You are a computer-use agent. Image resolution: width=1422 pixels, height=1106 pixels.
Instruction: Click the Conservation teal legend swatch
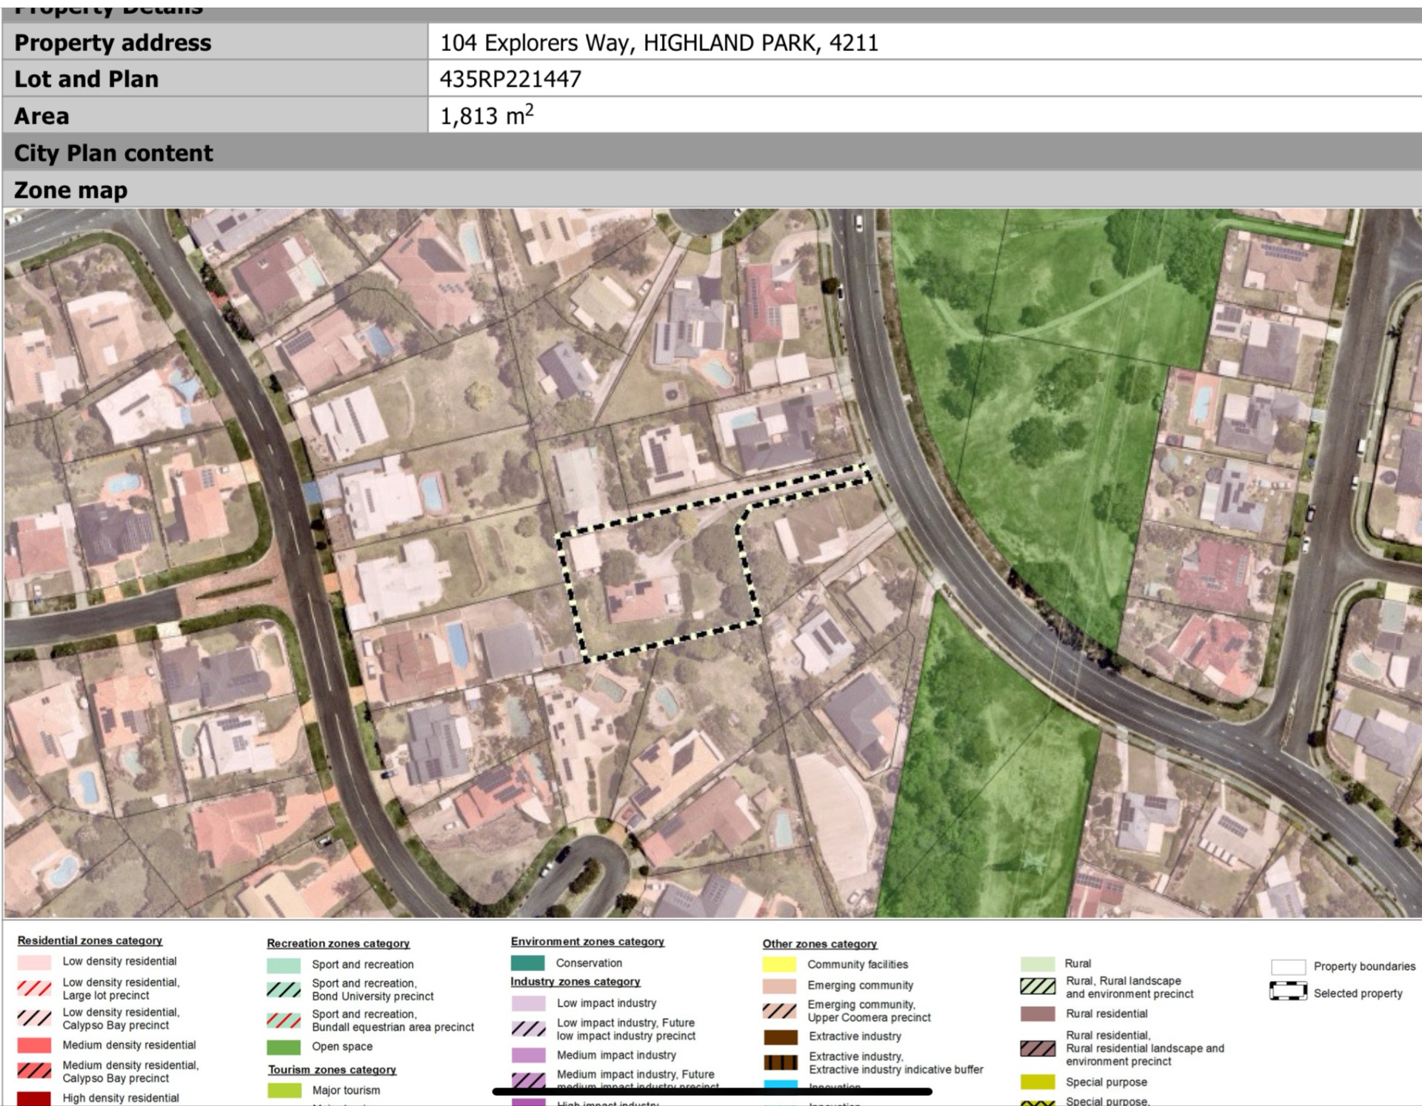pos(527,963)
